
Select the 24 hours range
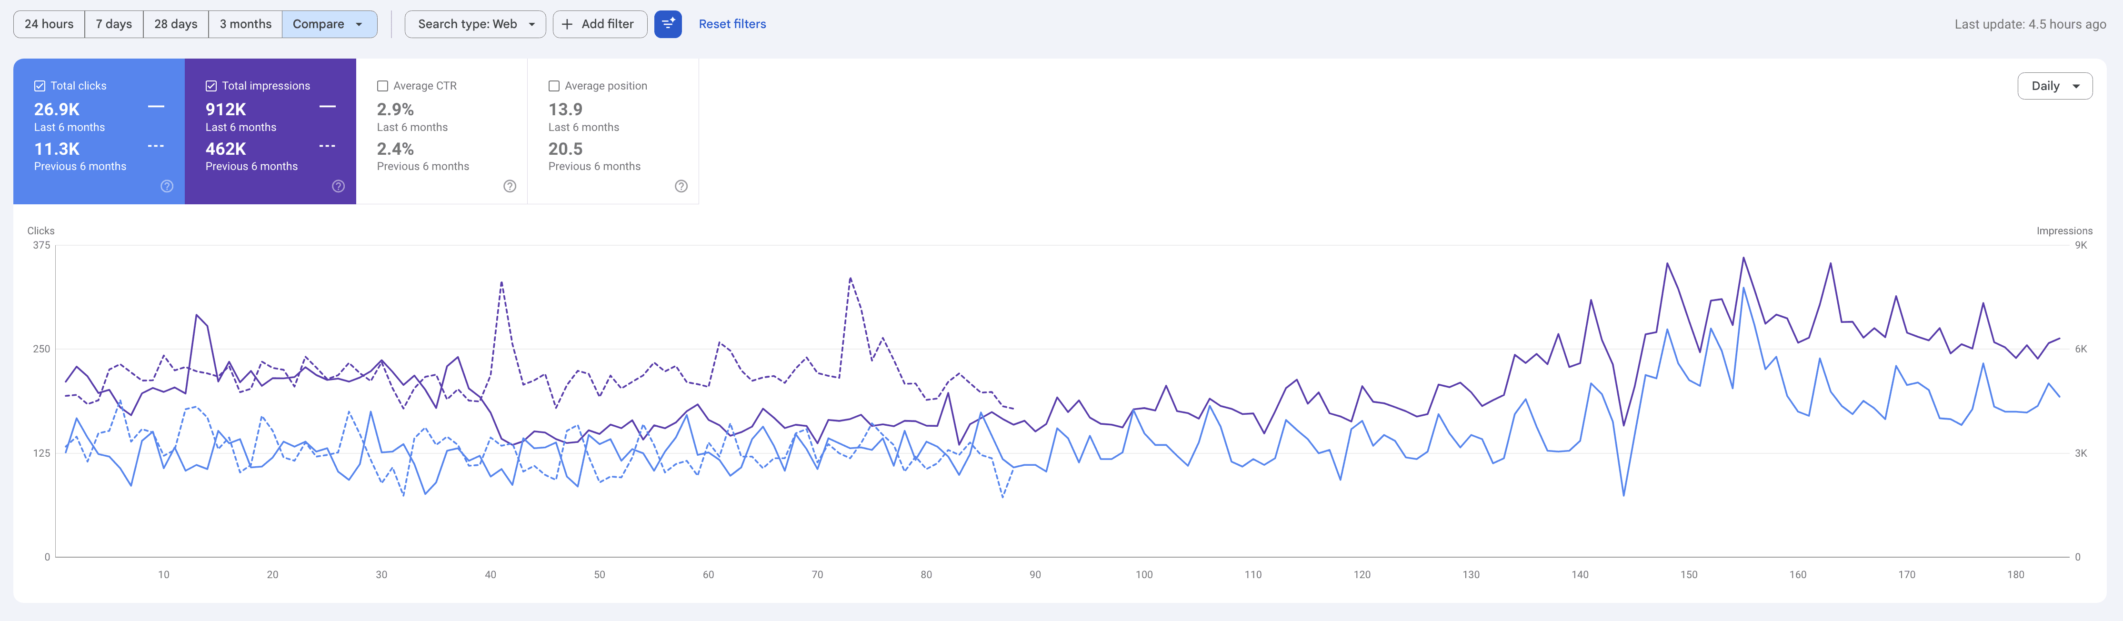(49, 24)
